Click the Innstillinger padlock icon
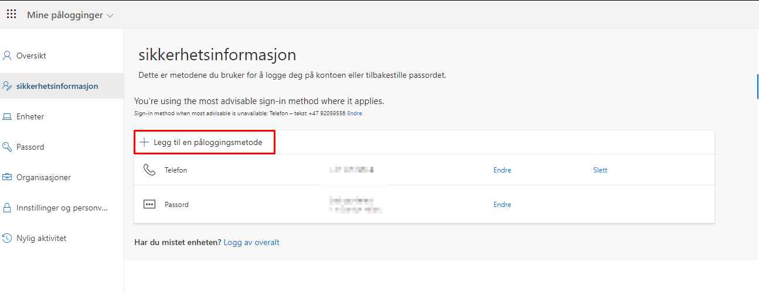 pos(7,208)
